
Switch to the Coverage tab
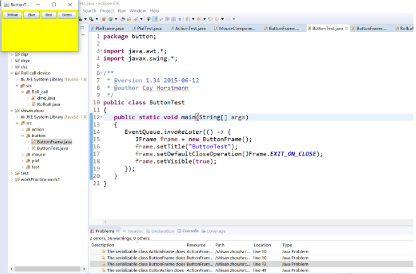tap(214, 231)
